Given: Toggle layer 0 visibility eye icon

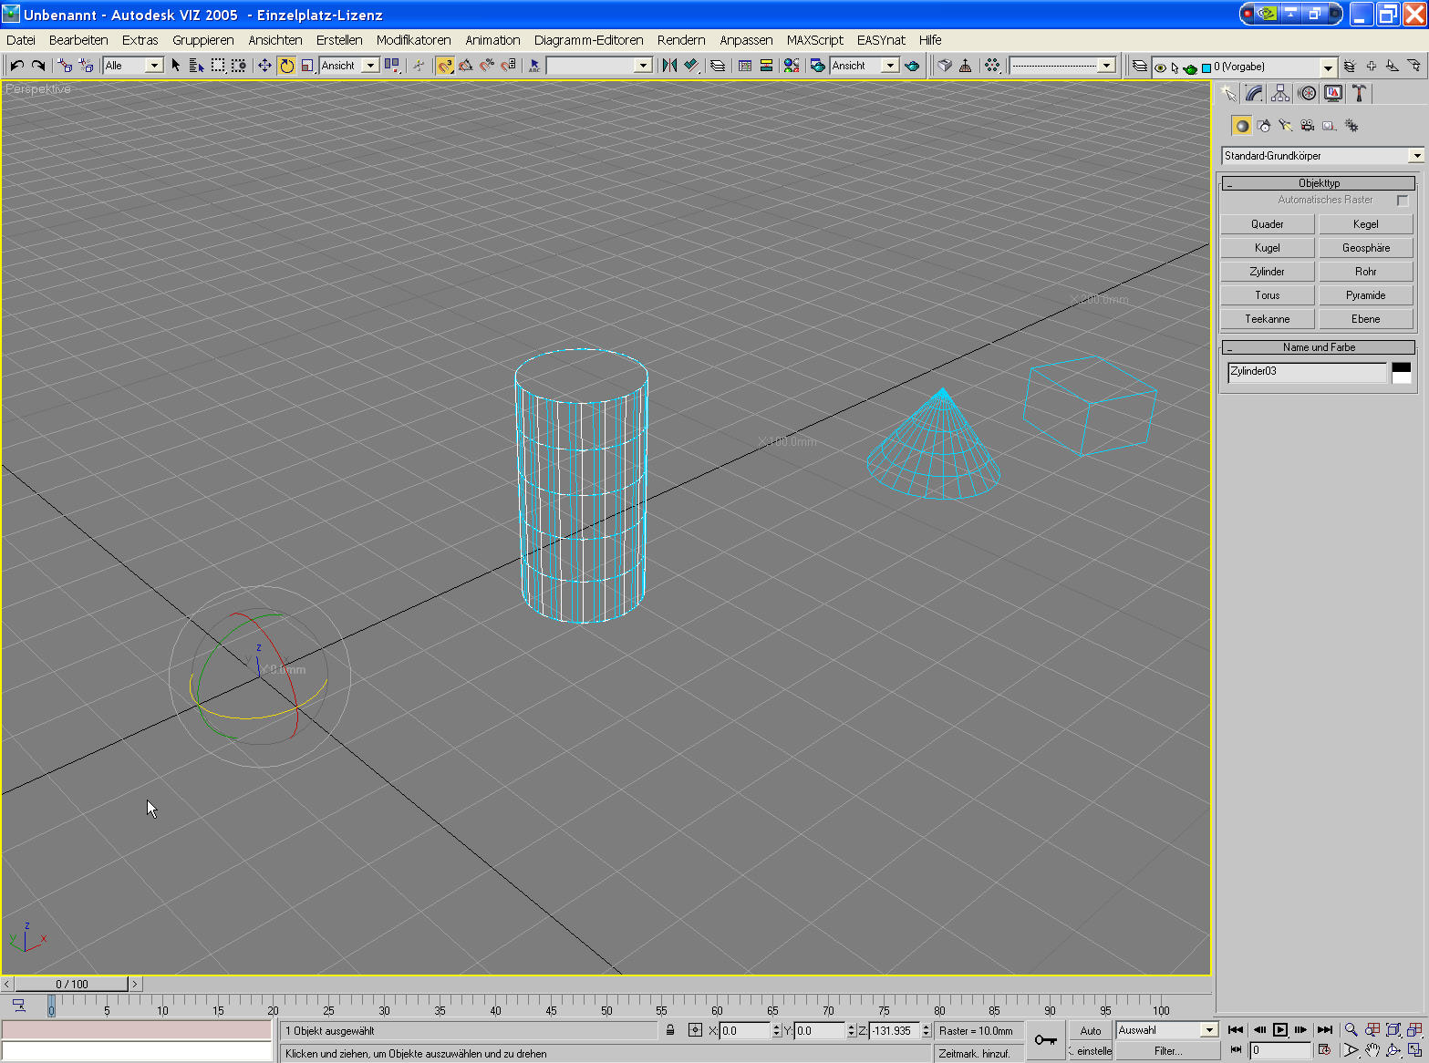Looking at the screenshot, I should [x=1160, y=67].
